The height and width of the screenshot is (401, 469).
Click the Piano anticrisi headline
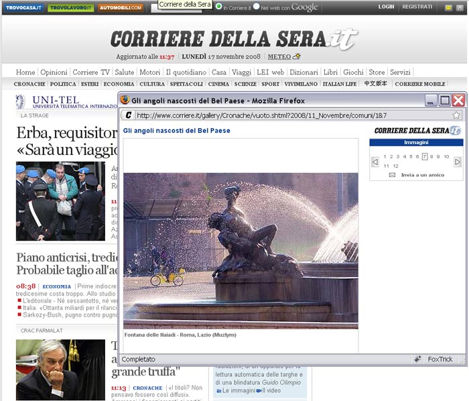(67, 264)
